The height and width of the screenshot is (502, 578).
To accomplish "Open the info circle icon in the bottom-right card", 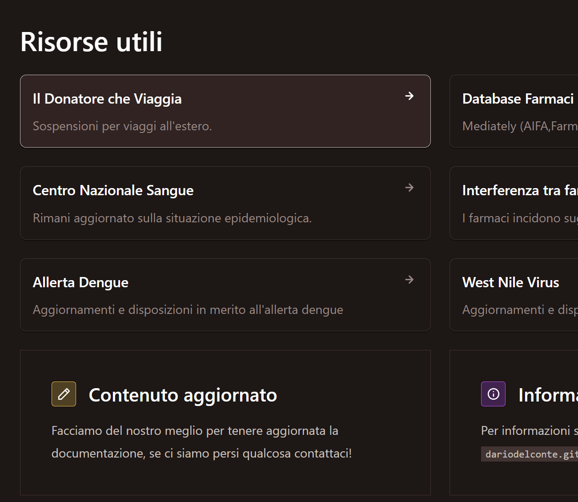I will point(493,394).
